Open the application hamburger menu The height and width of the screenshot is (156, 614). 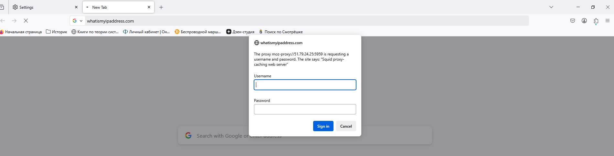point(608,21)
